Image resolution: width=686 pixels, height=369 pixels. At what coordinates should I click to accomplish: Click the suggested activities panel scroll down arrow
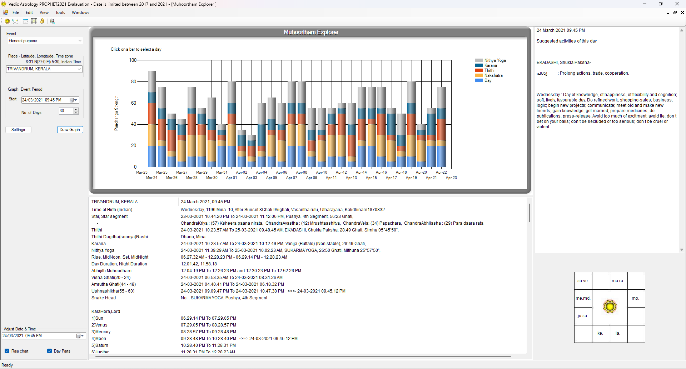tap(682, 250)
